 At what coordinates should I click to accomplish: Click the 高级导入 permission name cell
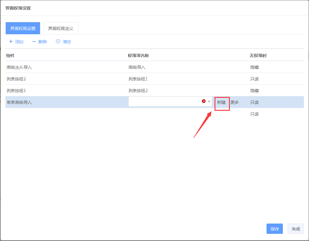pos(137,67)
